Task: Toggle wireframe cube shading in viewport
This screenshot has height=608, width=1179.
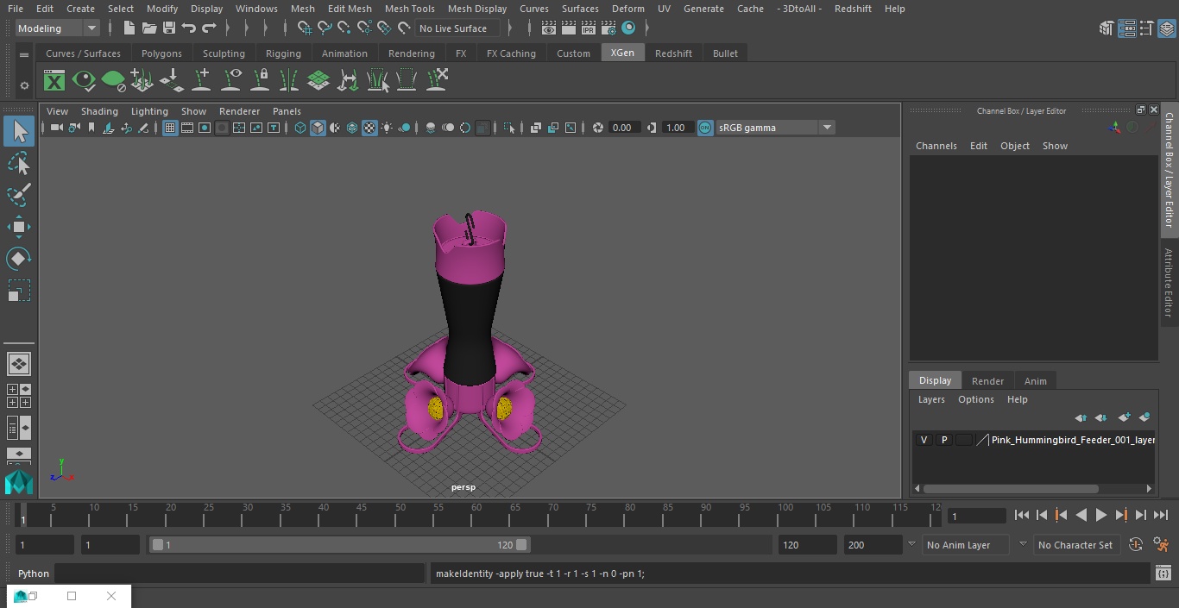Action: coord(300,128)
